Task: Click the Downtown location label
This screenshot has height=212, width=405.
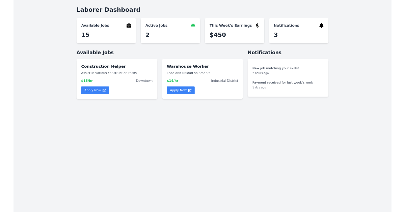Action: pyautogui.click(x=144, y=81)
